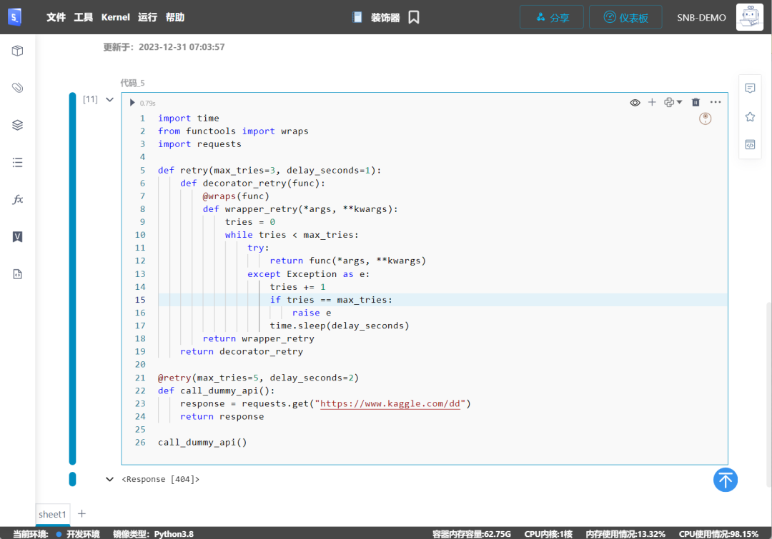Click the @retry decorator on line 21

click(174, 378)
